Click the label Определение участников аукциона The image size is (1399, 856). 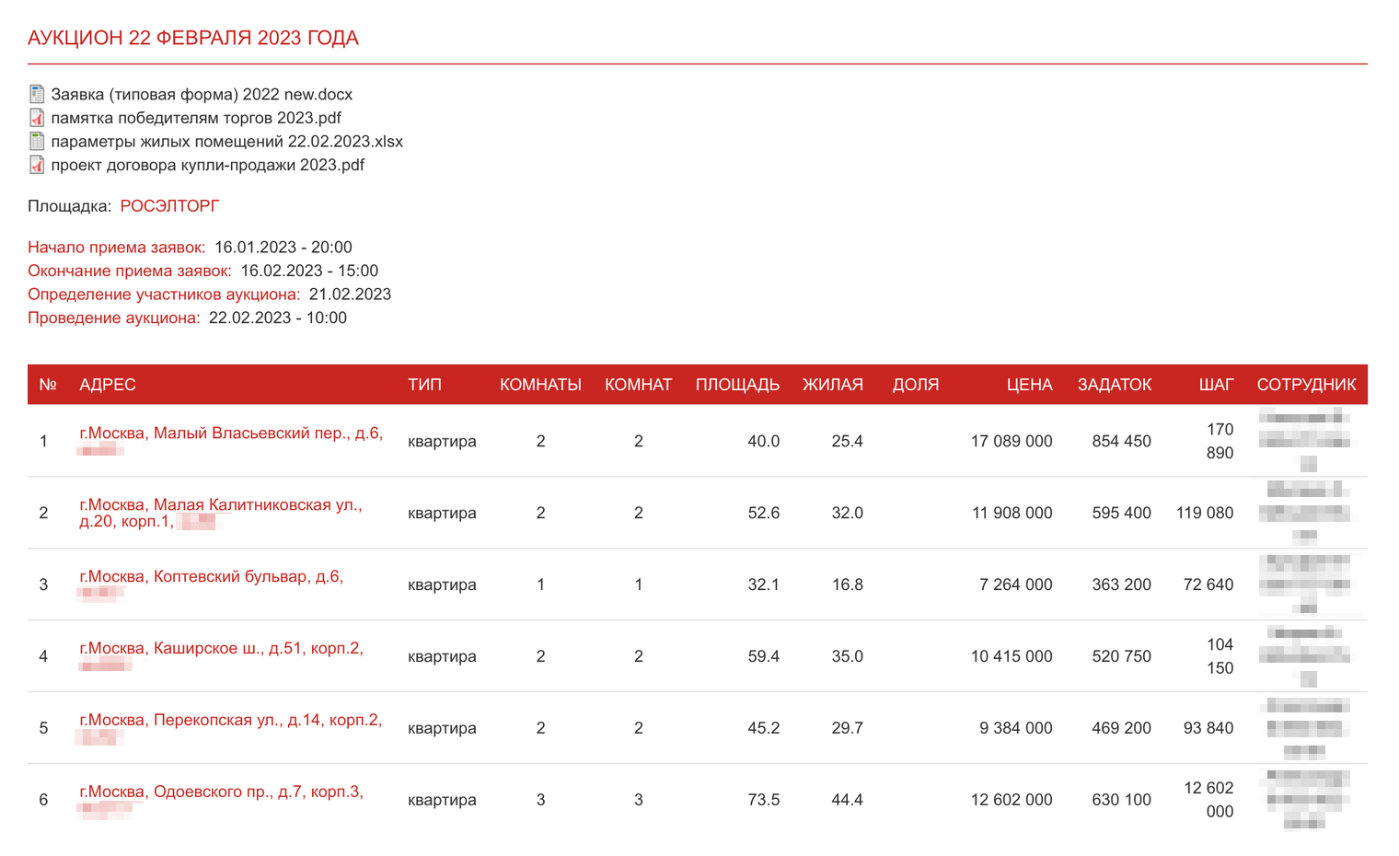[x=164, y=295]
